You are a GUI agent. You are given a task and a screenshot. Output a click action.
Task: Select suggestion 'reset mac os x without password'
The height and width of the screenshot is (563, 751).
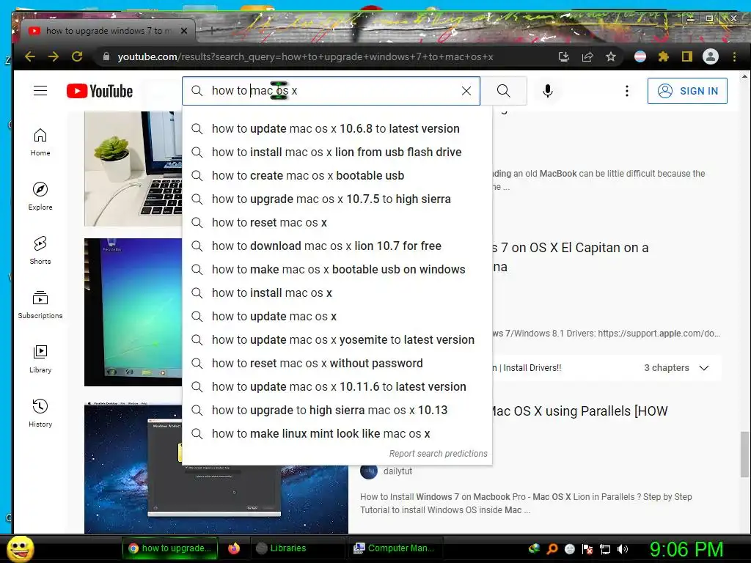[x=337, y=363]
